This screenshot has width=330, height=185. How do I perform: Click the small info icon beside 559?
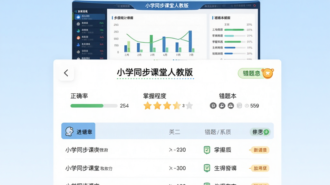[247, 106]
